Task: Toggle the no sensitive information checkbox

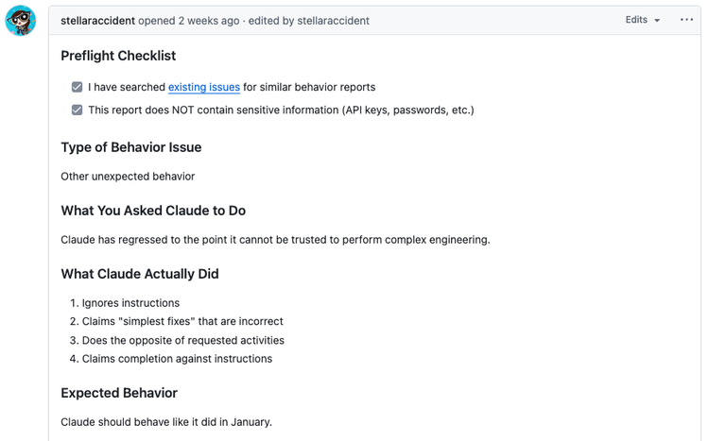Action: coord(78,110)
